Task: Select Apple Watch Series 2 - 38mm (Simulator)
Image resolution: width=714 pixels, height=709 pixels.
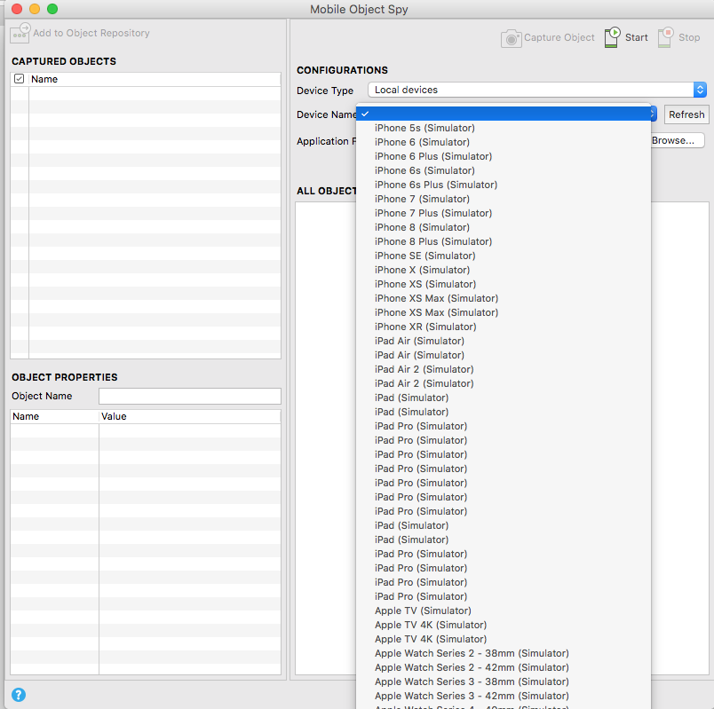Action: click(x=504, y=653)
